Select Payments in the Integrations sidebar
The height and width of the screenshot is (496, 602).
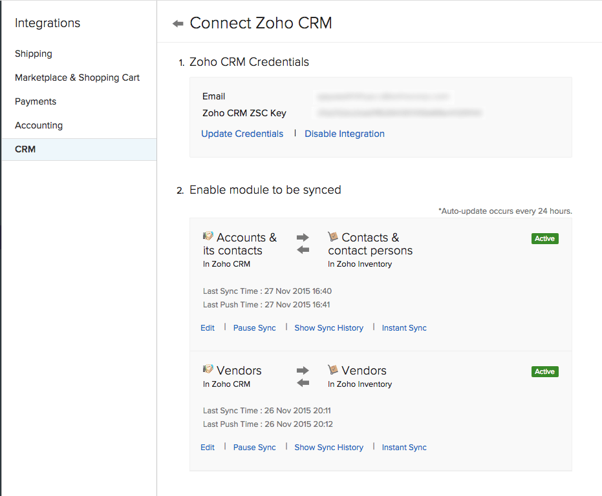point(36,101)
